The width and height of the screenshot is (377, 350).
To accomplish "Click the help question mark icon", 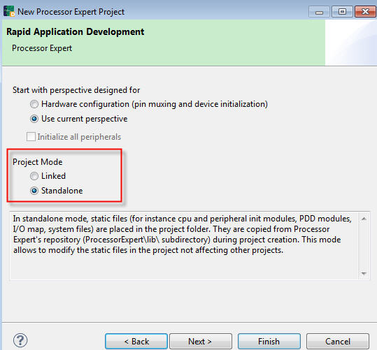I will click(20, 340).
